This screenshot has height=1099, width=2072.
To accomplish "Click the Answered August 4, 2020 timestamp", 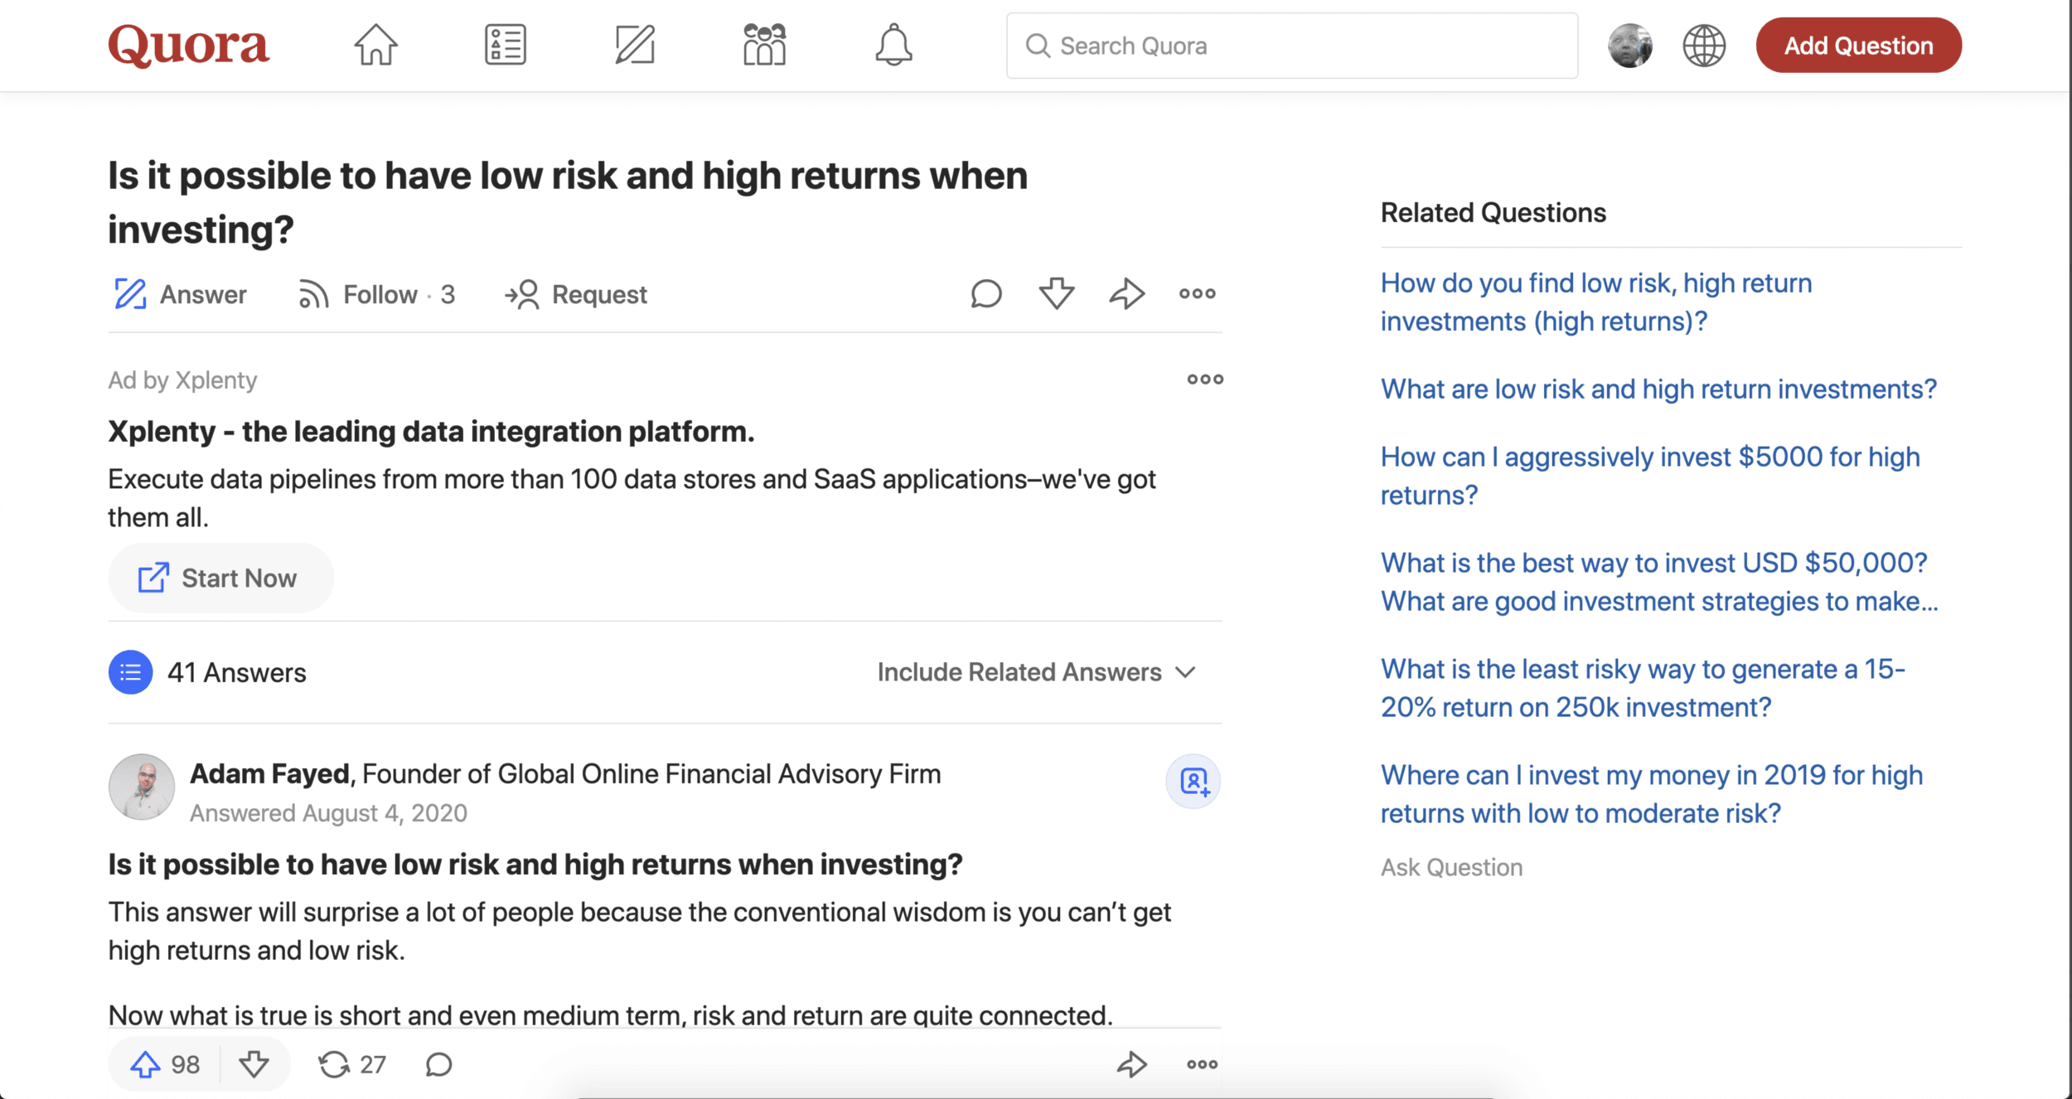I will (x=328, y=813).
